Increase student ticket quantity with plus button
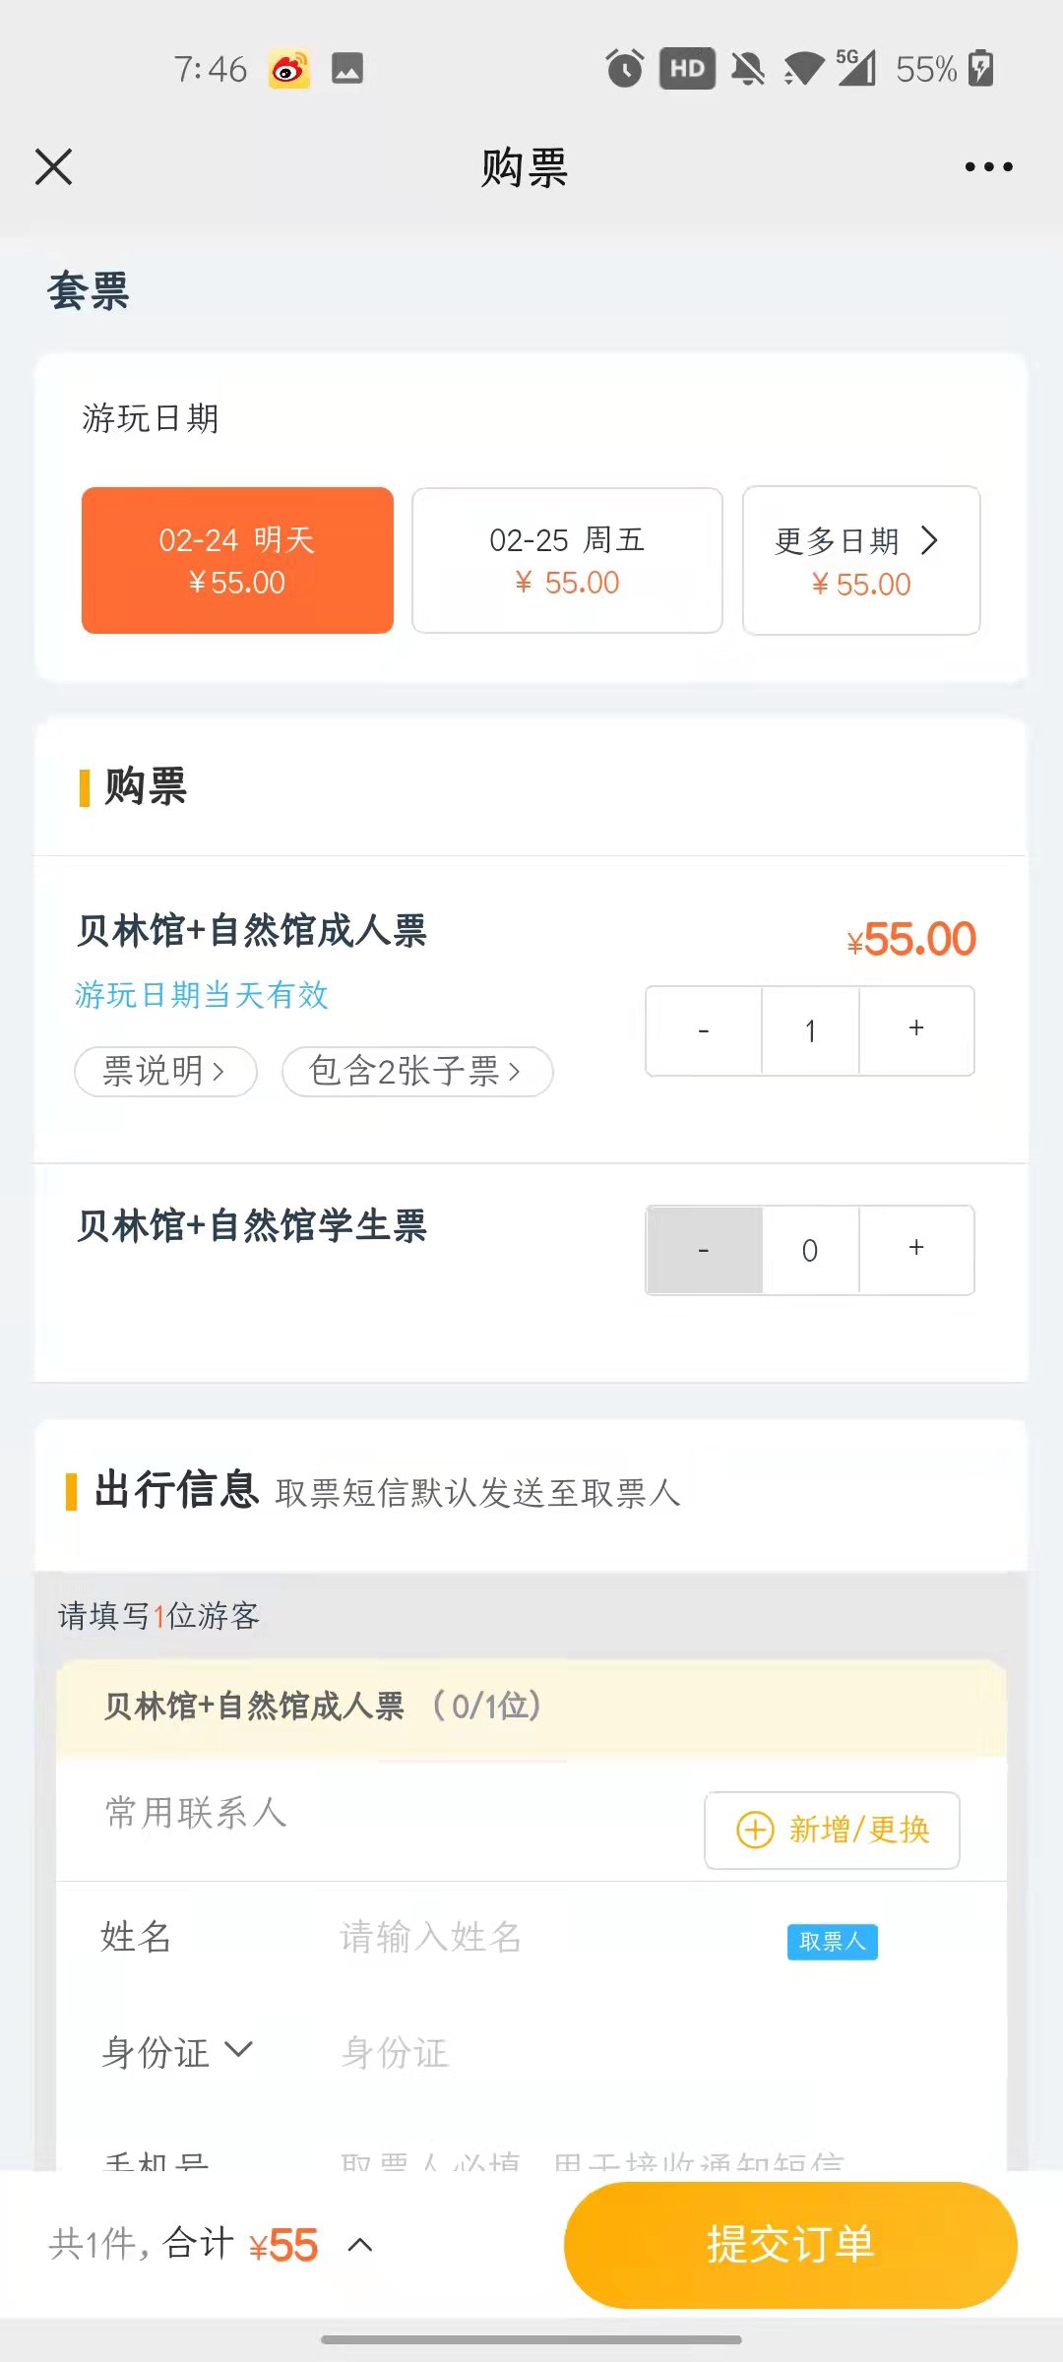1063x2362 pixels. (x=916, y=1249)
